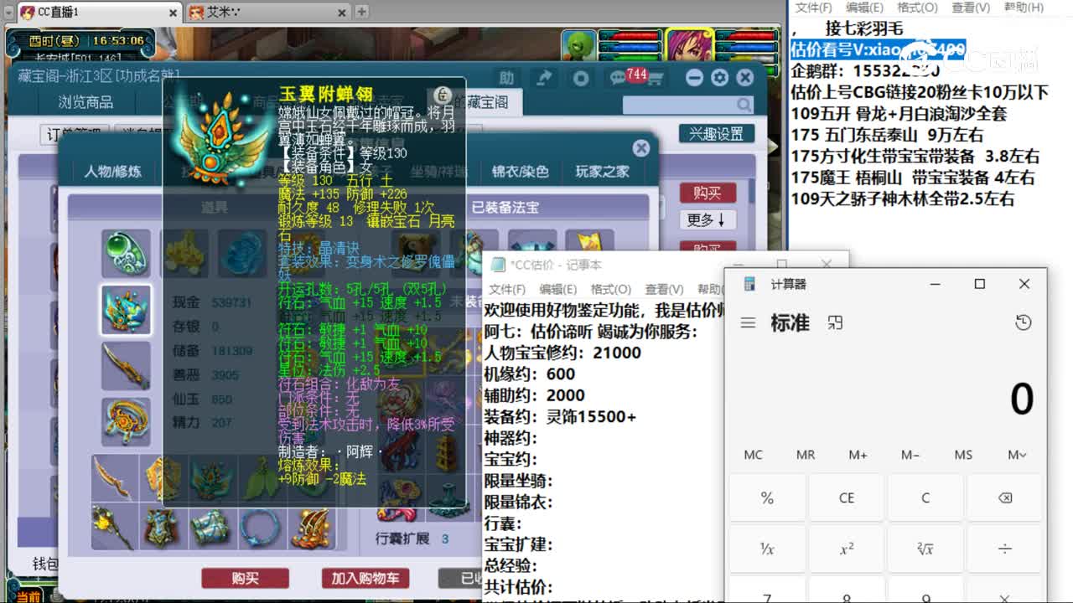This screenshot has height=603, width=1073.
Task: Open the M∨ memory flyout in Calculator
Action: pyautogui.click(x=1015, y=455)
